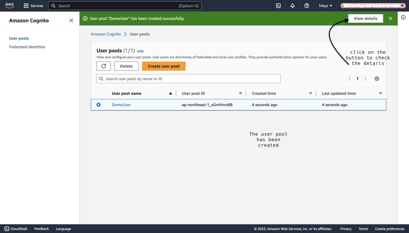The width and height of the screenshot is (409, 233).
Task: Select the DemoUser radio button
Action: click(99, 105)
